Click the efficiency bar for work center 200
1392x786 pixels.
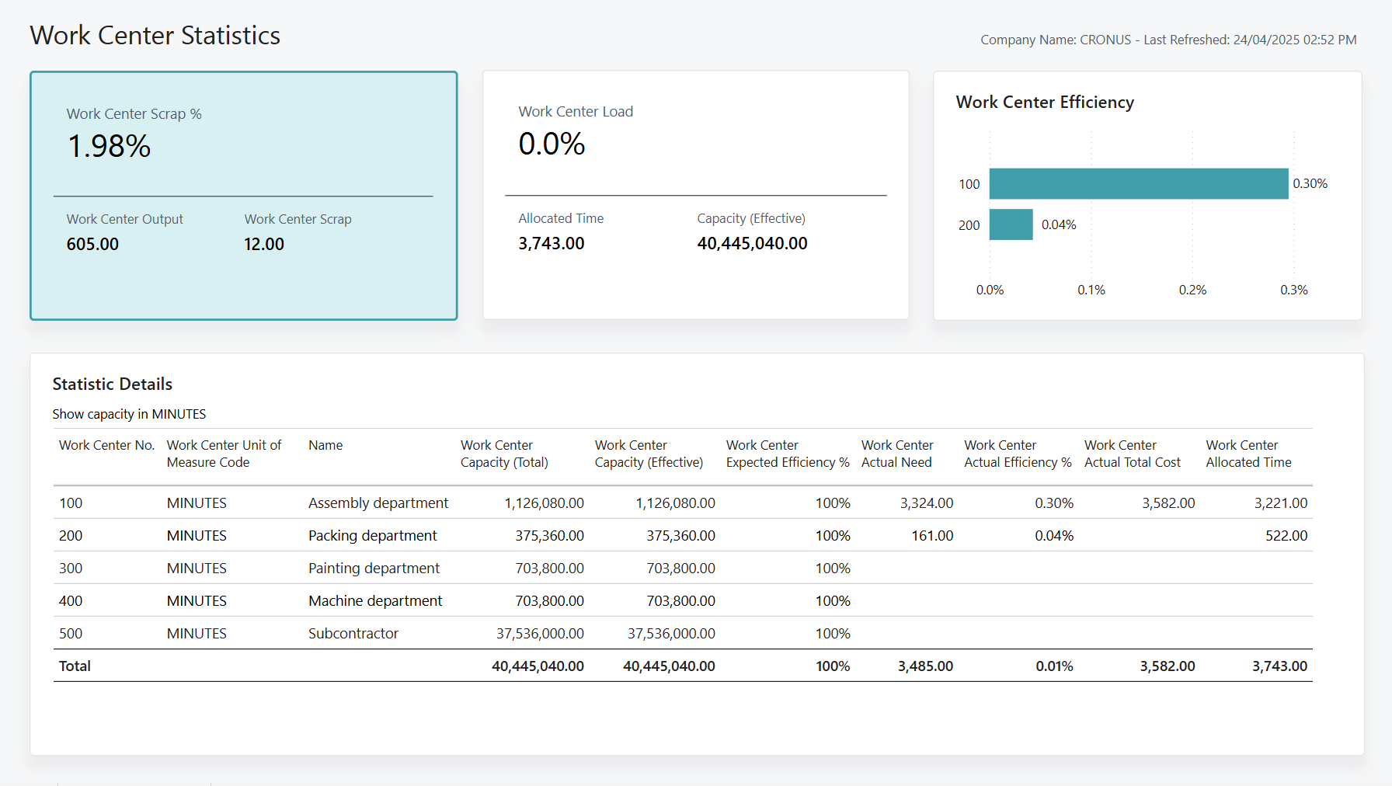point(1011,224)
